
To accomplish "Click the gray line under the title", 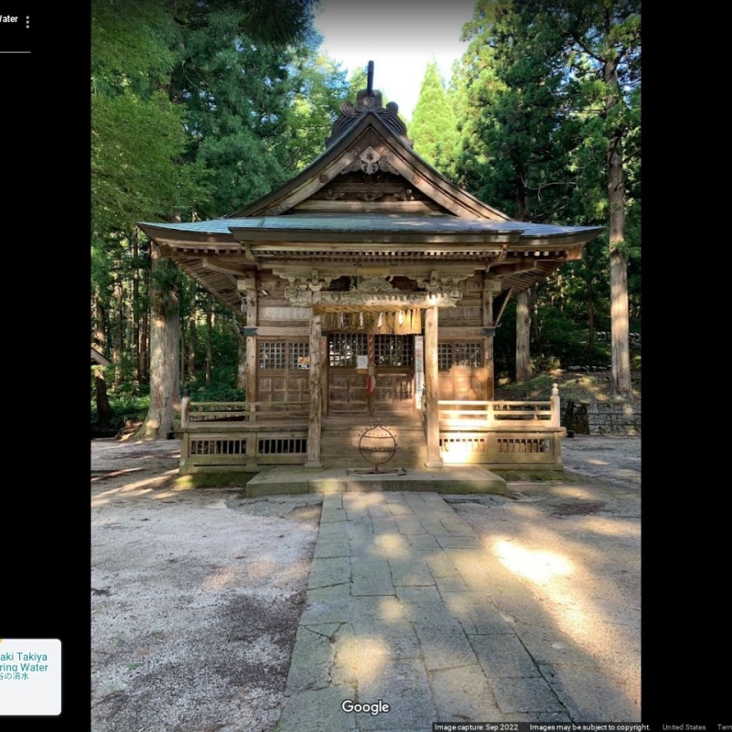I will (x=14, y=52).
